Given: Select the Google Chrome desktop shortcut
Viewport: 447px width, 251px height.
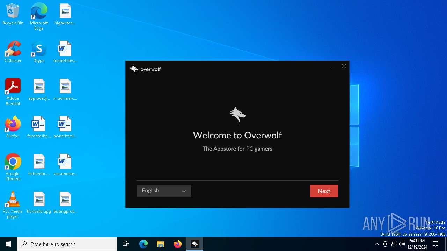Looking at the screenshot, I should point(13,167).
